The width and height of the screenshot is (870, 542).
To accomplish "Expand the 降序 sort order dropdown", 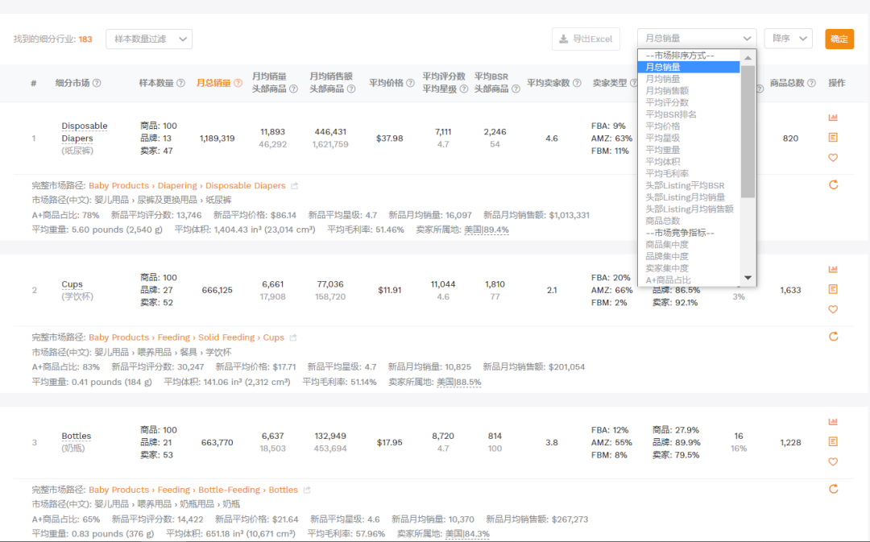I will coord(788,39).
